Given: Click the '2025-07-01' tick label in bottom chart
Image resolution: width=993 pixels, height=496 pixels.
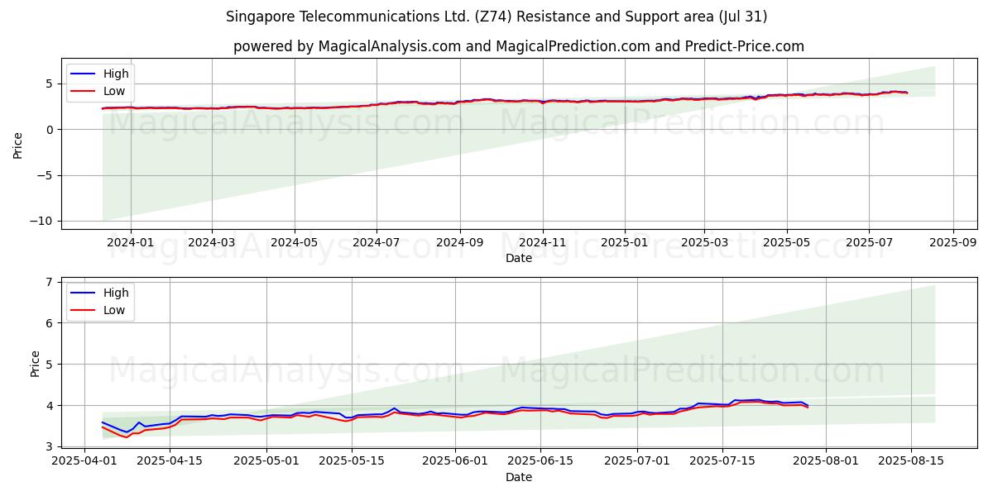Looking at the screenshot, I should 637,461.
